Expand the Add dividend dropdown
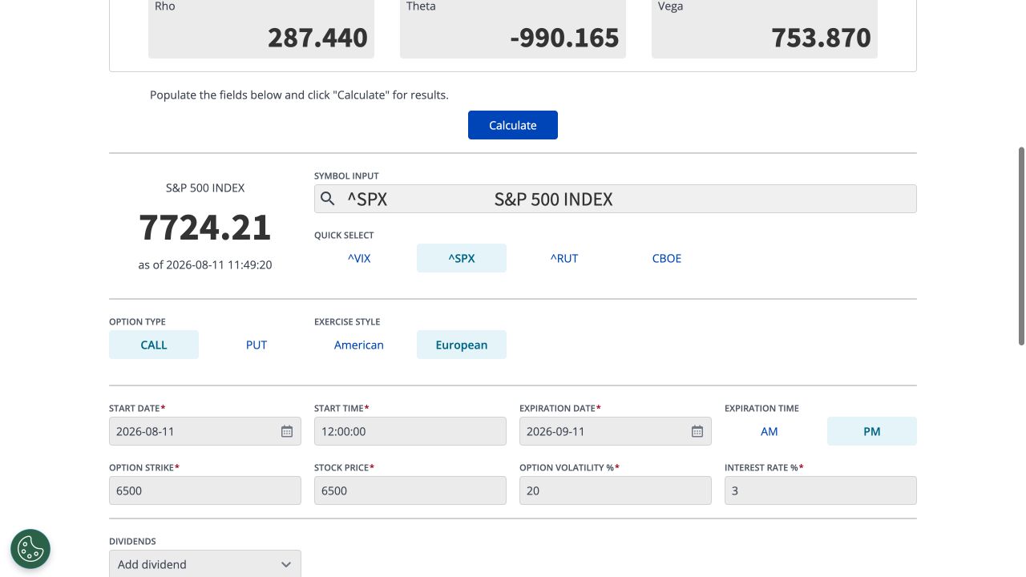This screenshot has height=577, width=1026. tap(205, 563)
